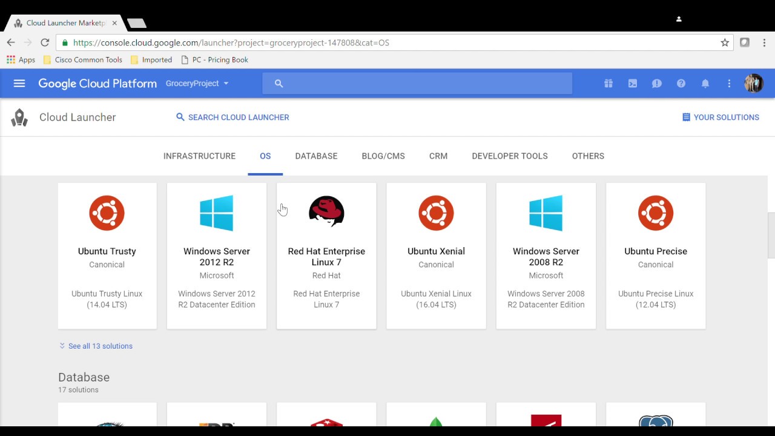
Task: Click the Red Hat Enterprise Linux 7 title
Action: (326, 257)
